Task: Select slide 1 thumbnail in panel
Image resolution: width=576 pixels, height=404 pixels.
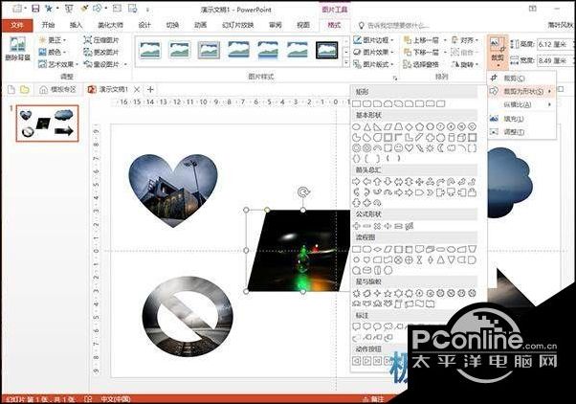Action: coord(48,123)
